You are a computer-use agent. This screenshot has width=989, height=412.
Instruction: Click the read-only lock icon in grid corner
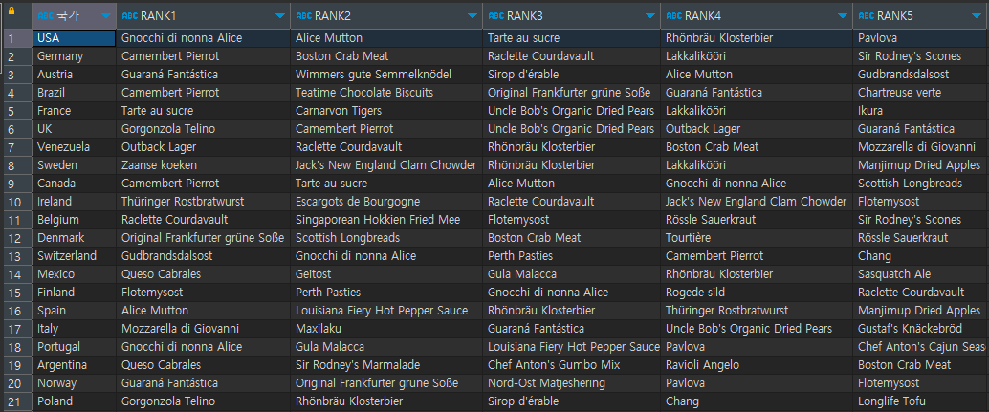point(11,11)
